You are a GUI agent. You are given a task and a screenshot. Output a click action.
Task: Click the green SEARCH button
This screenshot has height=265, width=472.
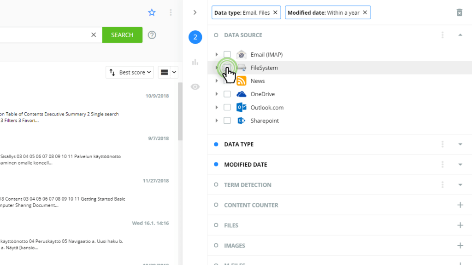point(122,35)
